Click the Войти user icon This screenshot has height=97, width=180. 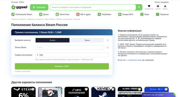click(165, 6)
